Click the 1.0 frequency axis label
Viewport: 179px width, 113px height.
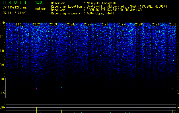2,51
